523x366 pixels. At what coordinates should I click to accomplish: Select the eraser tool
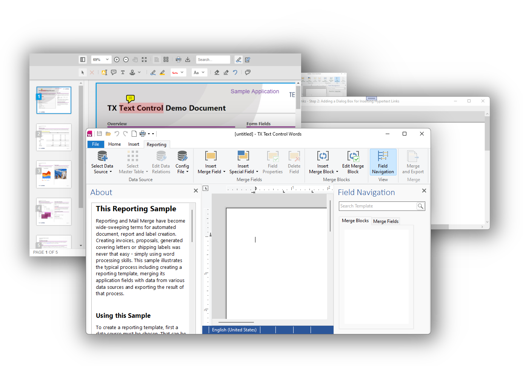pos(217,72)
